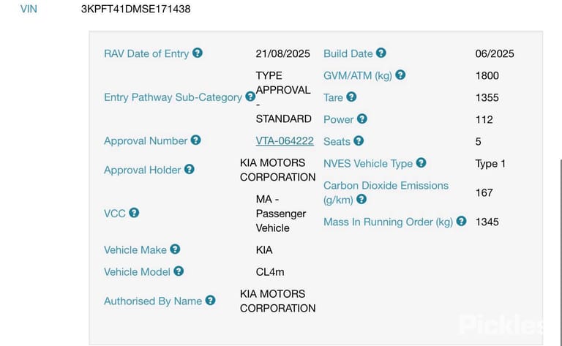
Task: Click the vertical scrollbar on right edge
Action: tap(561, 251)
